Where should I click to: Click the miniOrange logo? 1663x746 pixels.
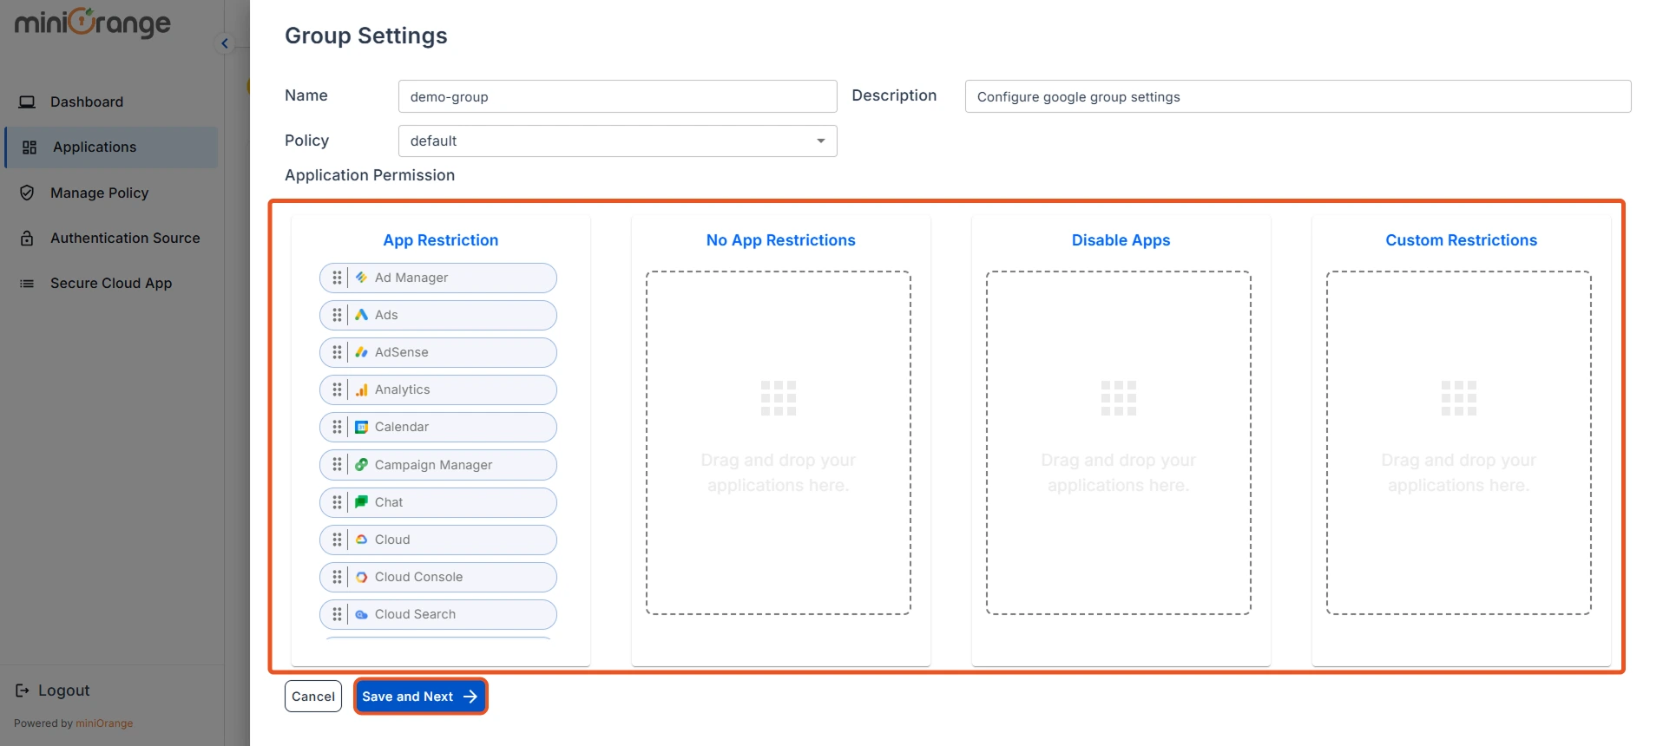coord(93,23)
